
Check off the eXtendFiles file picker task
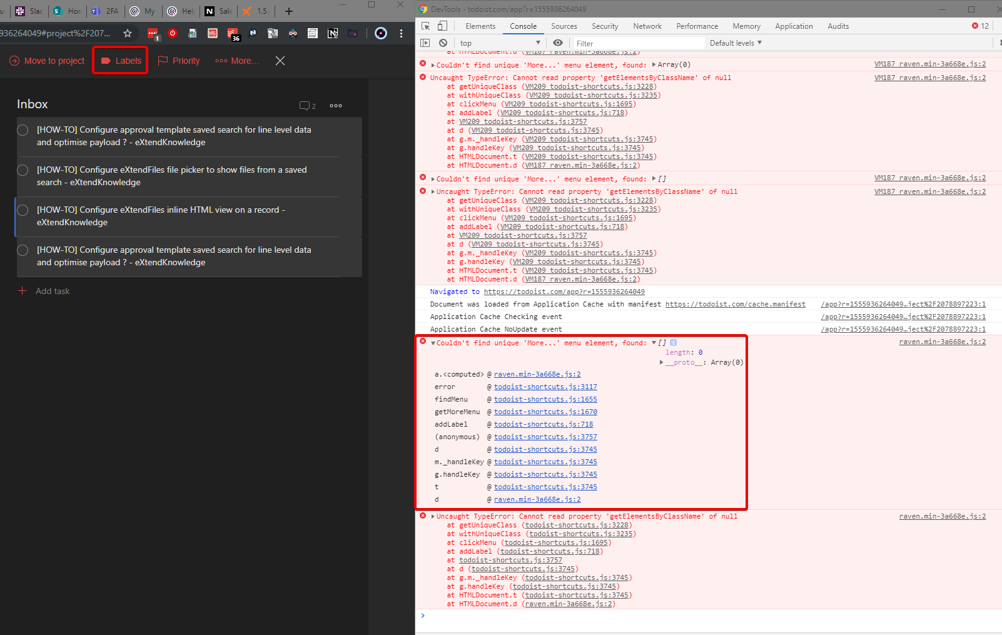click(x=23, y=170)
